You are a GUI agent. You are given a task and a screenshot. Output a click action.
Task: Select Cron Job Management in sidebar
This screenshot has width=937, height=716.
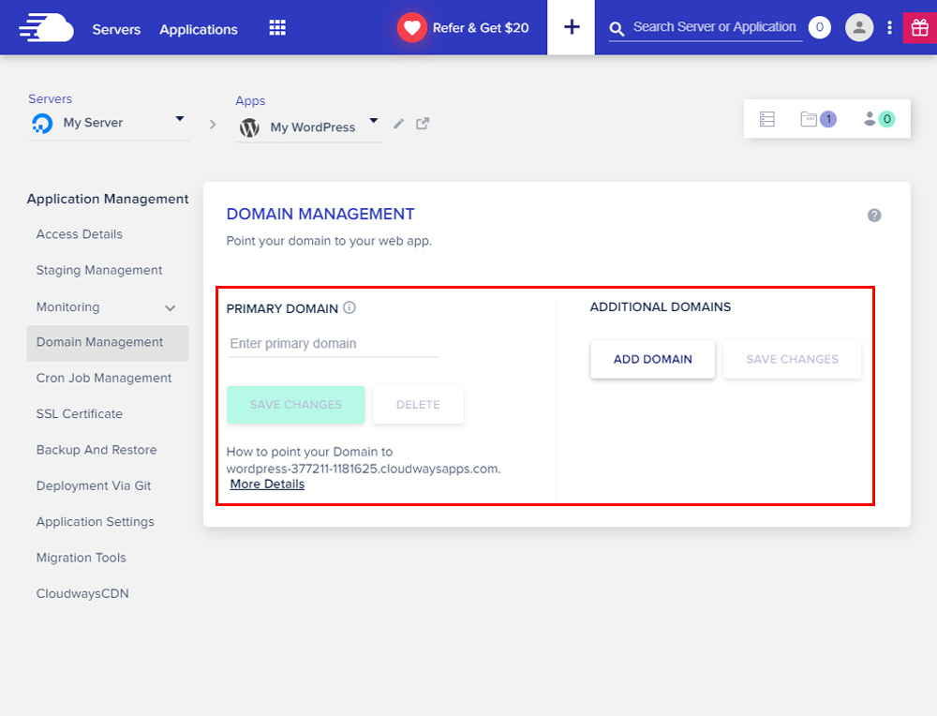tap(104, 378)
